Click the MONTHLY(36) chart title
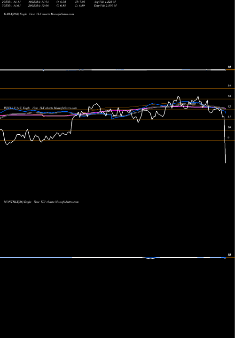 [41, 202]
